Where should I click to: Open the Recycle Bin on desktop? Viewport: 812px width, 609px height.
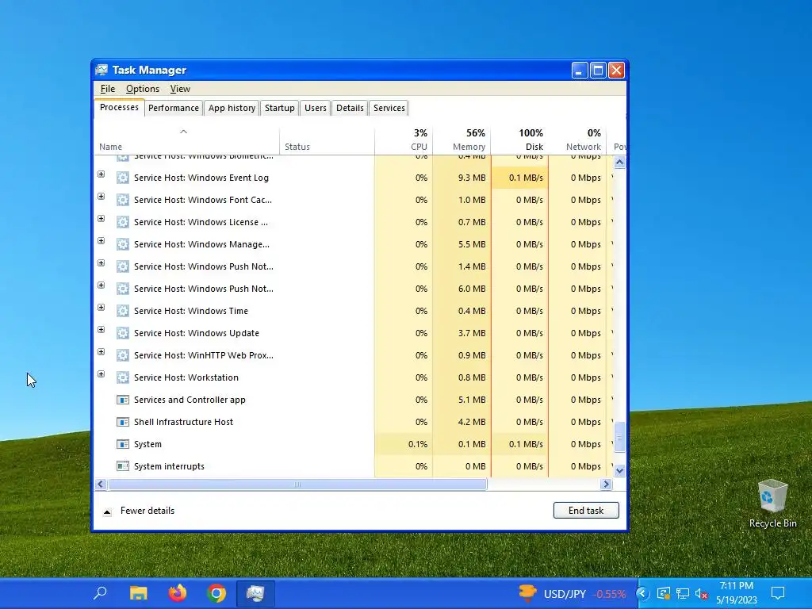(772, 503)
